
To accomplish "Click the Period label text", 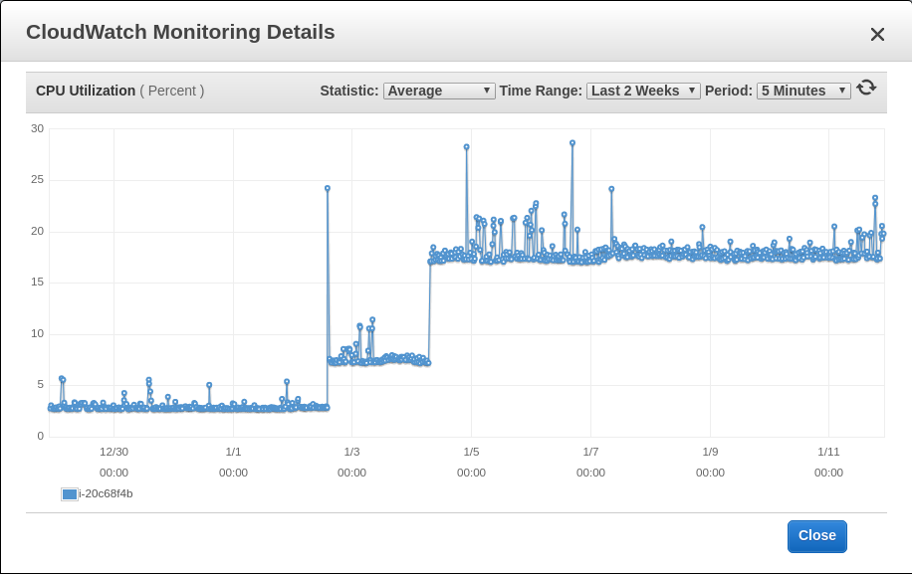I will pos(728,91).
